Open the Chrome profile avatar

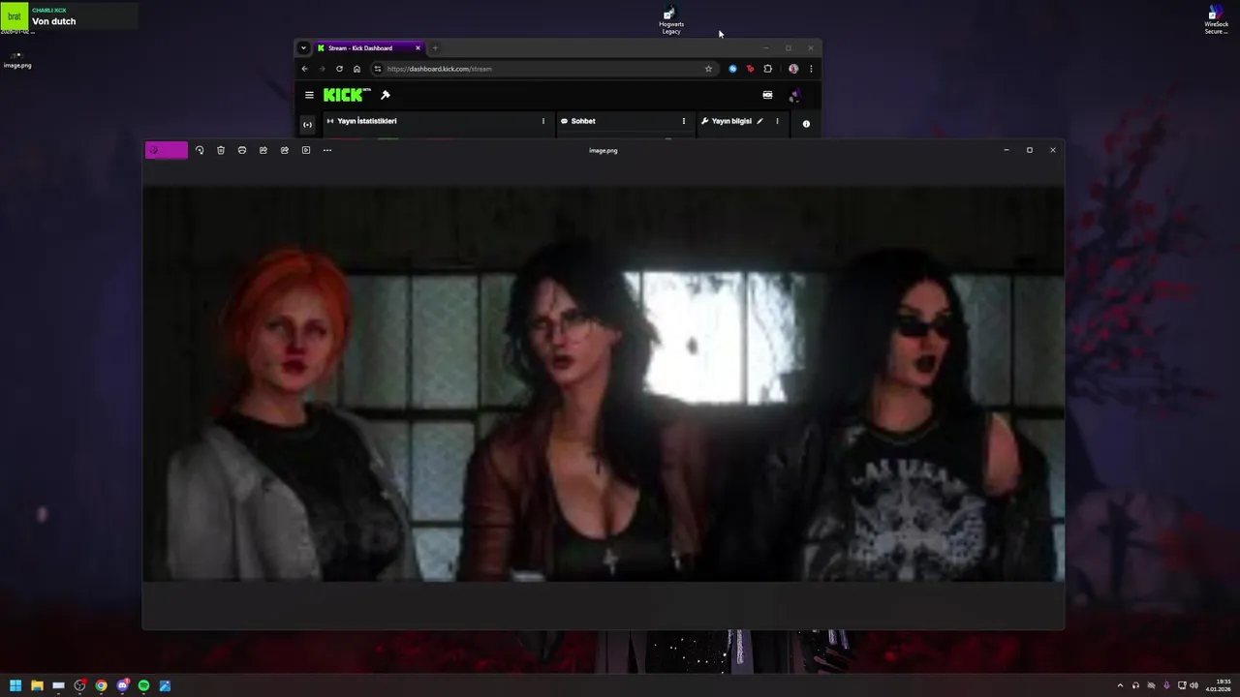pyautogui.click(x=793, y=69)
